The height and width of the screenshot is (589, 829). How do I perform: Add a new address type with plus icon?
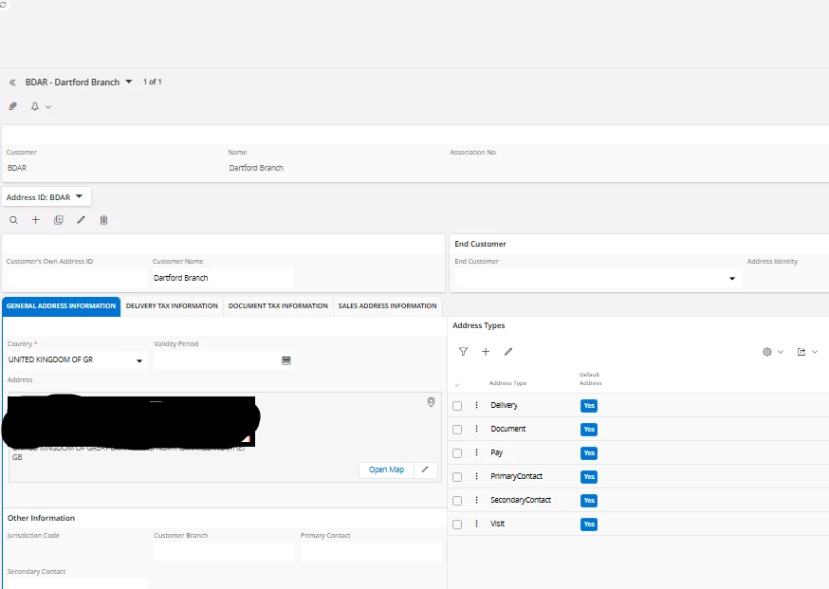tap(486, 352)
